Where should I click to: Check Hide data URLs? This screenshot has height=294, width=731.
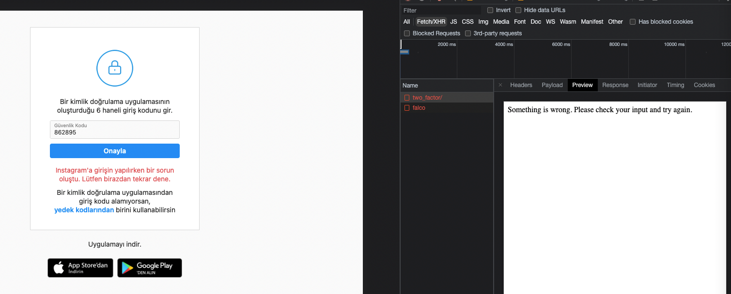coord(518,10)
